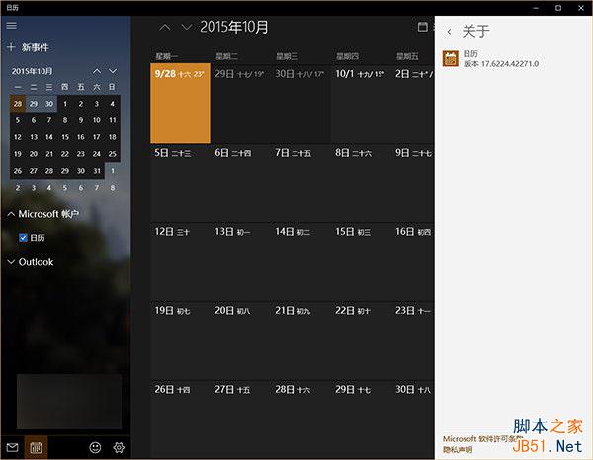Select 29日 十七 day cell in last row
This screenshot has height=460, width=593.
click(361, 420)
